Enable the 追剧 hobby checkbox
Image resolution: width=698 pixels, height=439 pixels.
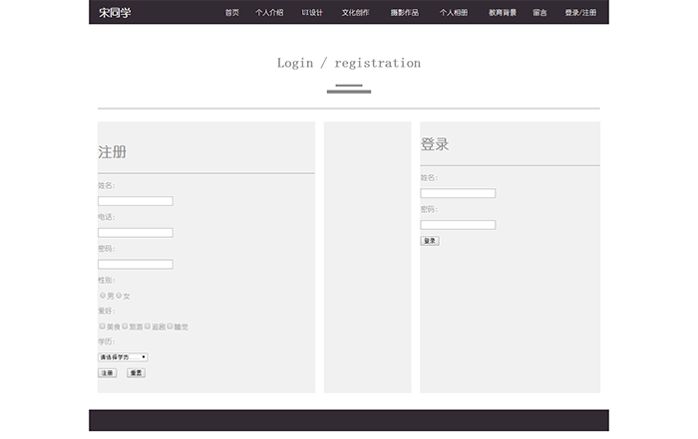coord(148,326)
